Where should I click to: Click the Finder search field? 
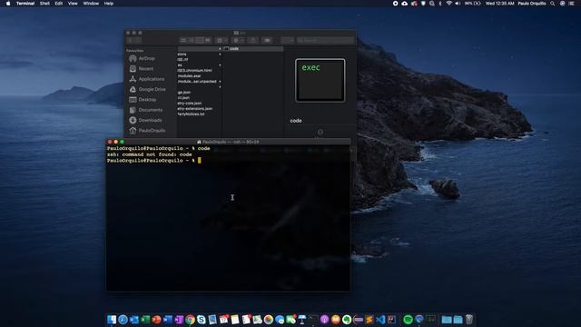pos(326,40)
